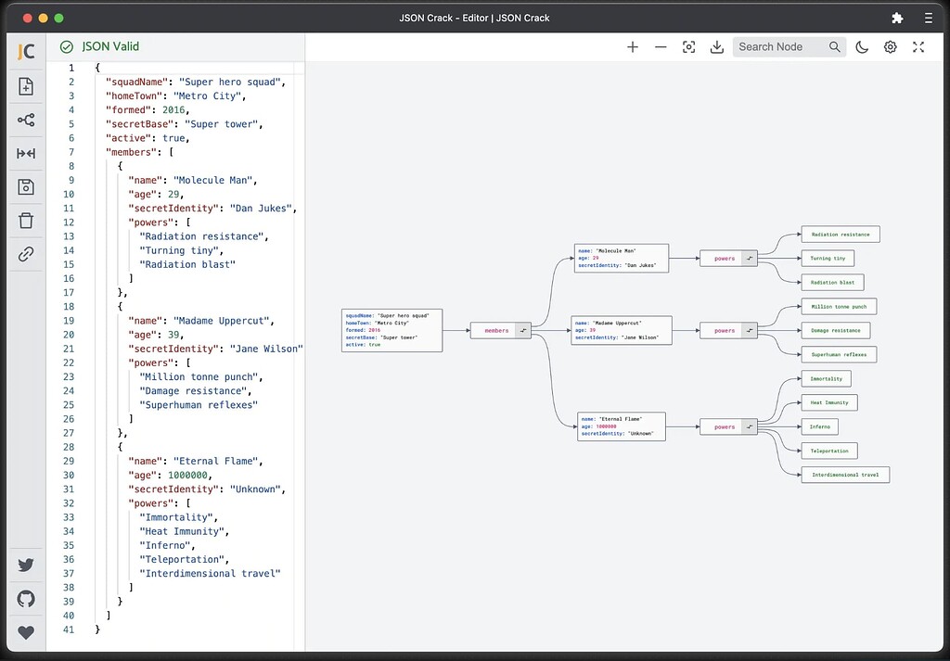Collapse the powers node of Molecule Man
Image resolution: width=950 pixels, height=661 pixels.
pyautogui.click(x=750, y=259)
